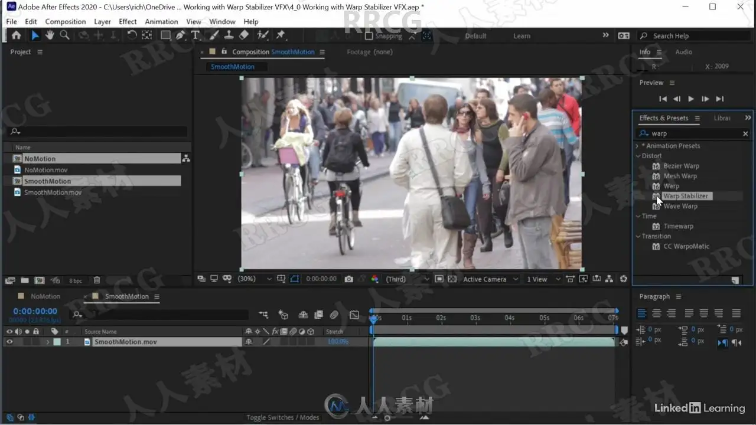This screenshot has width=756, height=425.
Task: Select the Zoom tool magnifier
Action: 64,35
